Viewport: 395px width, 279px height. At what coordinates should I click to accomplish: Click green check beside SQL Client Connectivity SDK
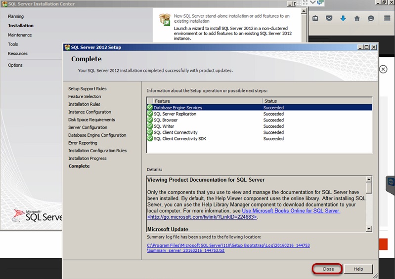tap(150, 138)
